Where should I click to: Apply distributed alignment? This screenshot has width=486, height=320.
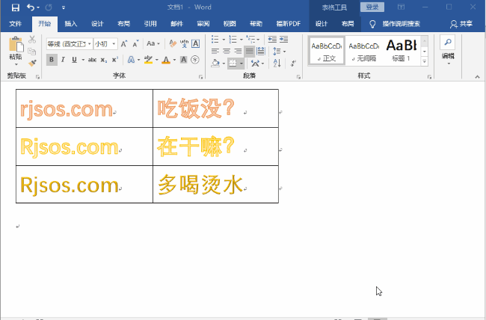(261, 51)
